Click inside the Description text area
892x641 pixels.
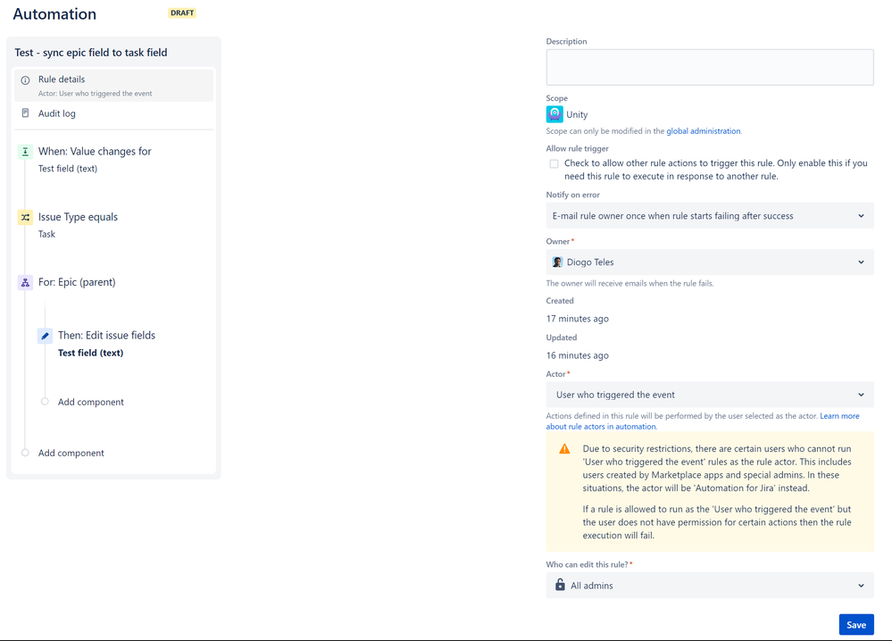click(x=709, y=67)
